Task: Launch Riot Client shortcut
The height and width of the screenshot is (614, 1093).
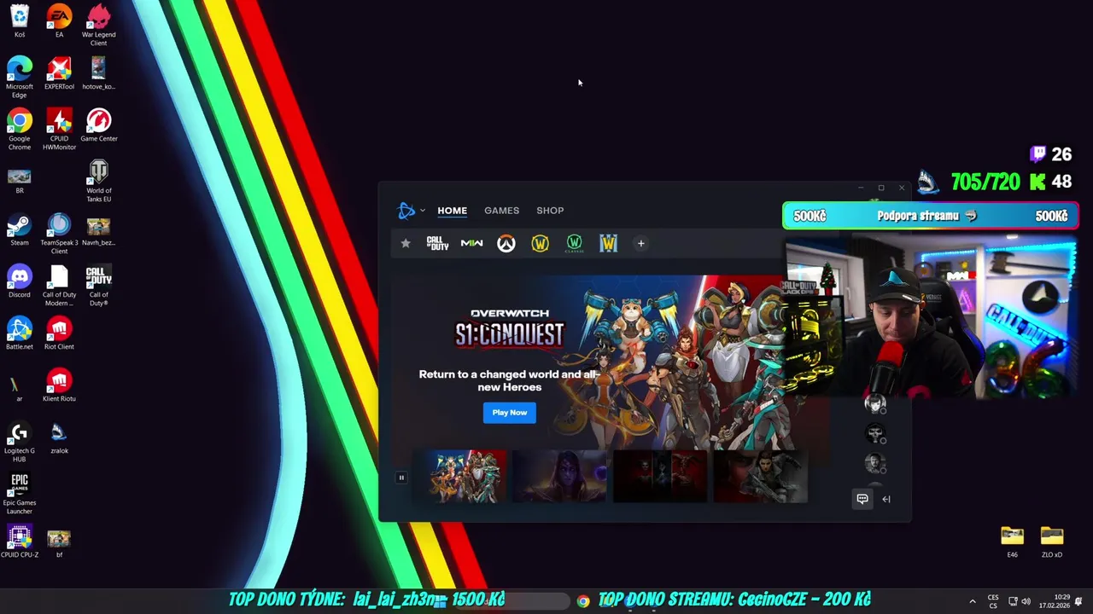Action: [59, 333]
